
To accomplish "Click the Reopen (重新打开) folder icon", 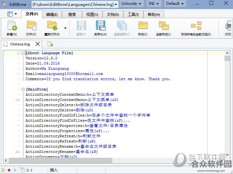I will [52, 25].
